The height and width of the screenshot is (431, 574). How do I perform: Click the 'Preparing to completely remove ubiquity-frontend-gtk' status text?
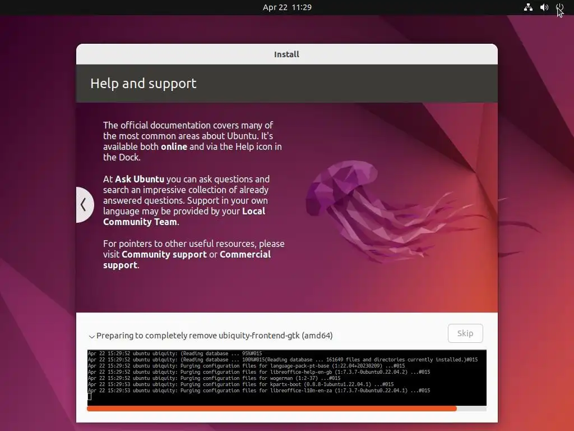[215, 336]
